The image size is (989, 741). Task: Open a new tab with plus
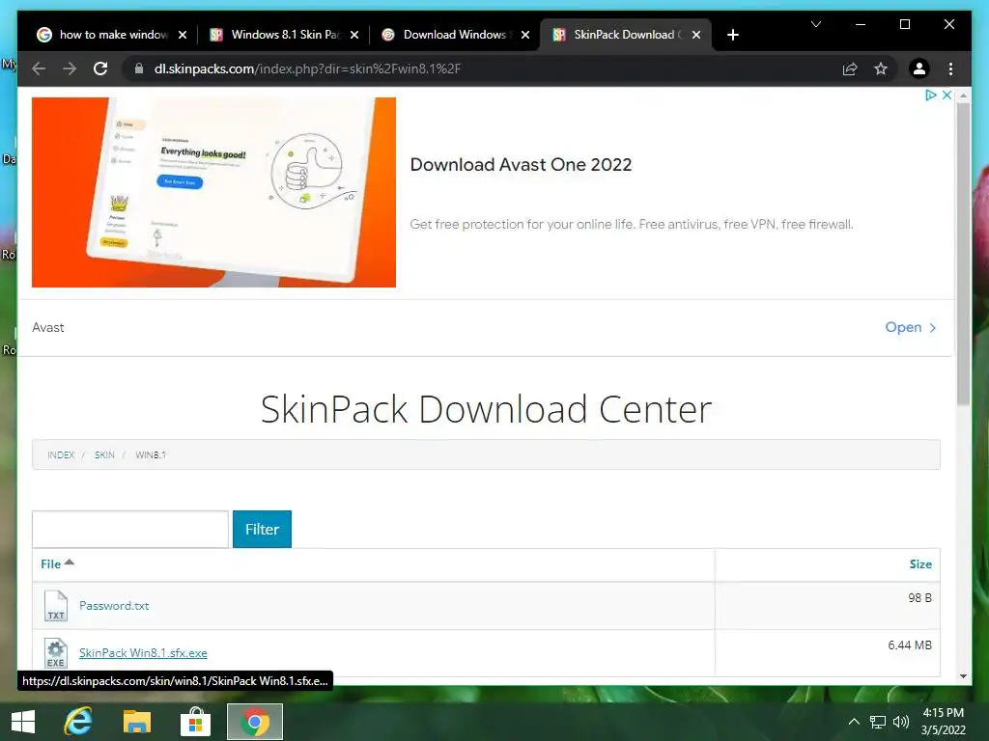(x=732, y=36)
